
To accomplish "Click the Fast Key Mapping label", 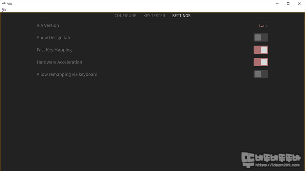I will [x=54, y=50].
